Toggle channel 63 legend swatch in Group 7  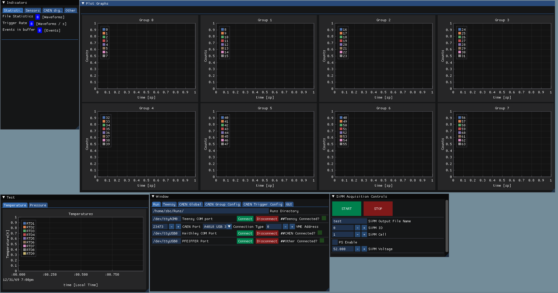click(459, 144)
